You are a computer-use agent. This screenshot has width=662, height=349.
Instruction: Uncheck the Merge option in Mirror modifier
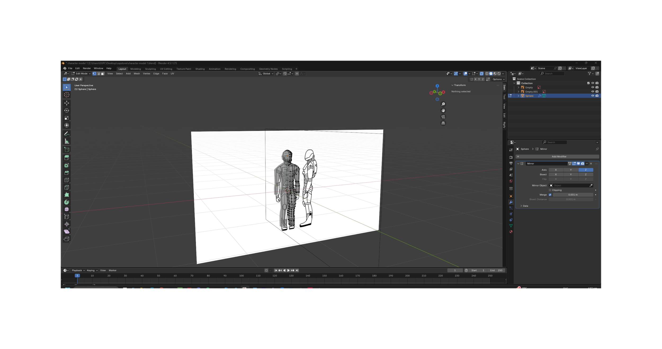[x=550, y=195]
